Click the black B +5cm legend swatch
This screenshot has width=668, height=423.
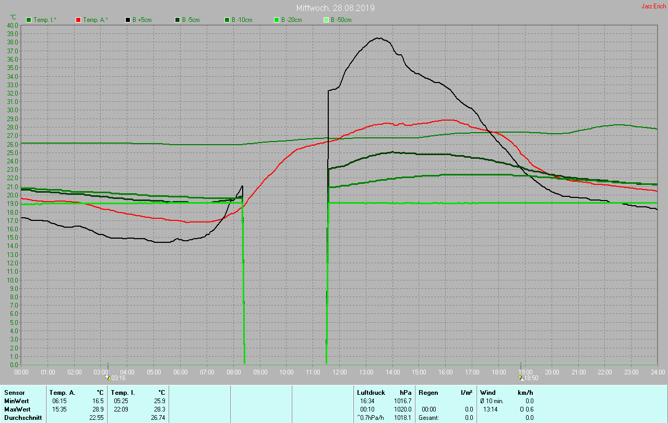[x=127, y=20]
